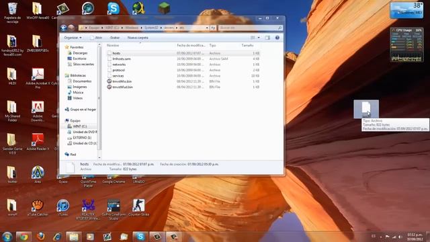Sort by Fecha de modificación column
The height and width of the screenshot is (242, 430).
point(191,45)
